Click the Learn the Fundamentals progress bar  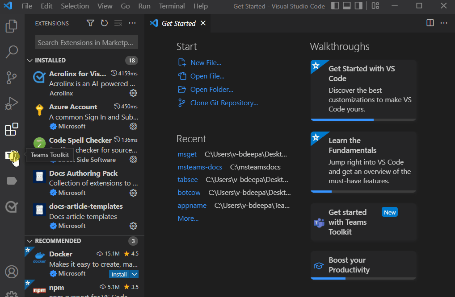pyautogui.click(x=363, y=191)
